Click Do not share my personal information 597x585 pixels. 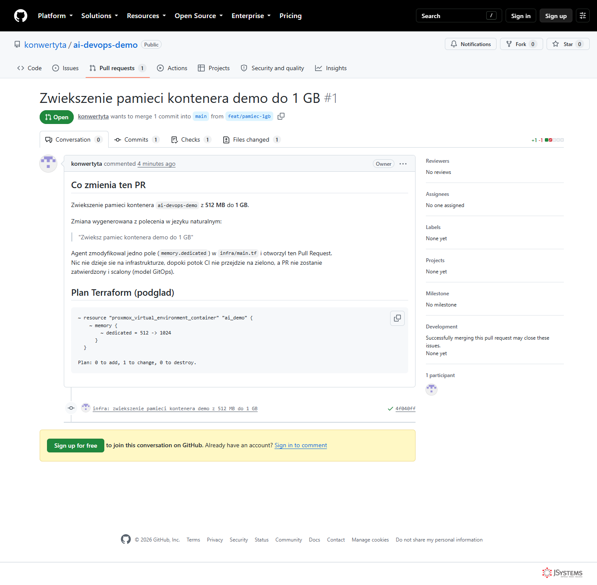(x=439, y=540)
